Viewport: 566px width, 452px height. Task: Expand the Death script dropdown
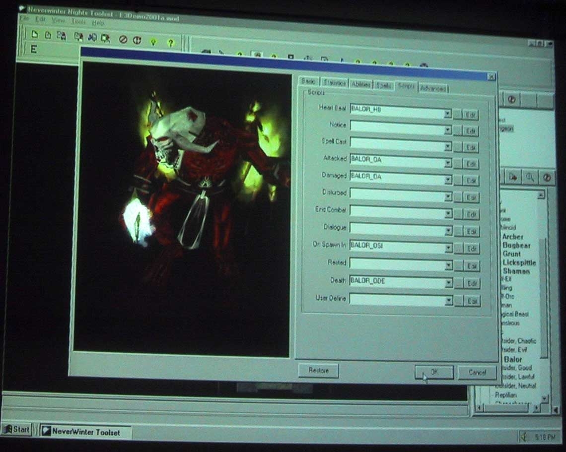[449, 283]
